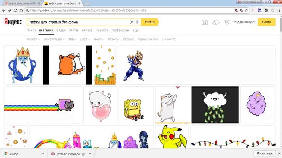This screenshot has width=282, height=158.
Task: Expand the Файл filter dropdown
Action: click(99, 39)
